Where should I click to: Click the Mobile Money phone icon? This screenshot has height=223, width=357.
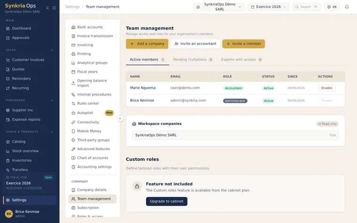click(x=73, y=131)
